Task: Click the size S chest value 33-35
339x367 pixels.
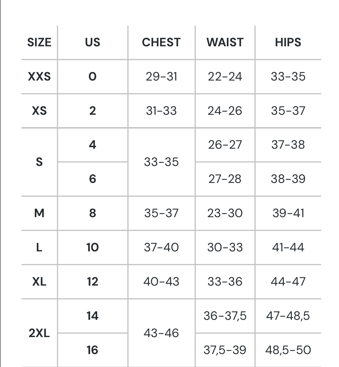Action: coord(161,162)
